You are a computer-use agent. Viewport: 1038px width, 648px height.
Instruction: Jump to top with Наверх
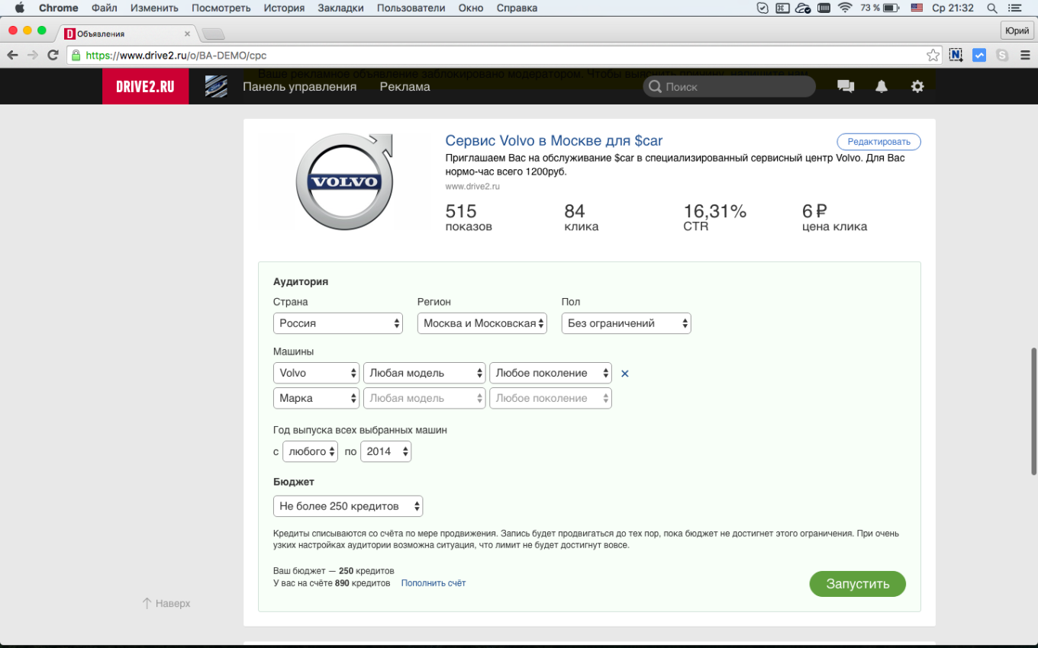[166, 603]
